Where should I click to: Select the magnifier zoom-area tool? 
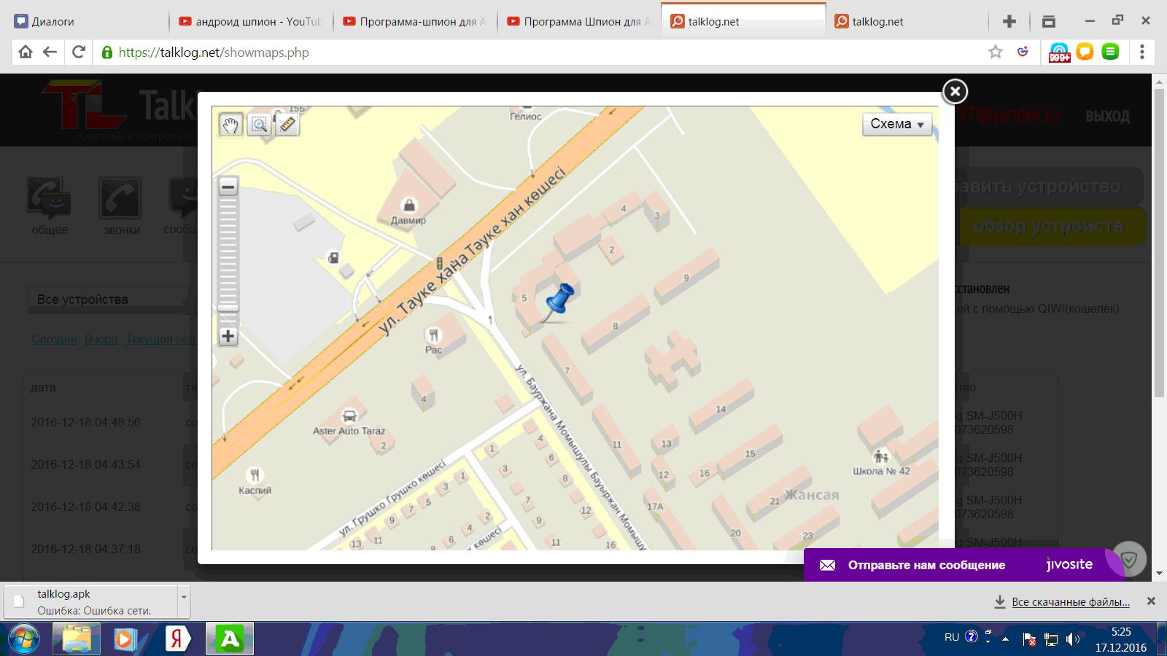(x=259, y=125)
